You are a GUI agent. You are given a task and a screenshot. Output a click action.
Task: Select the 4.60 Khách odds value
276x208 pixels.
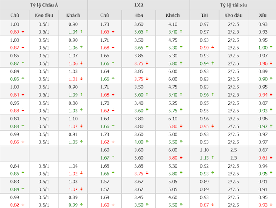click(x=172, y=197)
